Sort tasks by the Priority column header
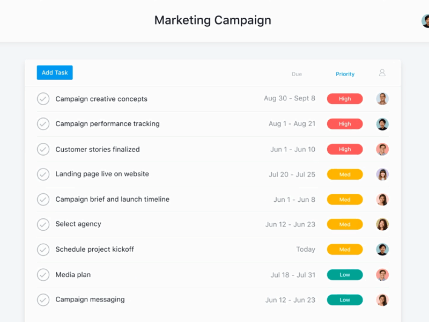This screenshot has width=429, height=322. [345, 74]
